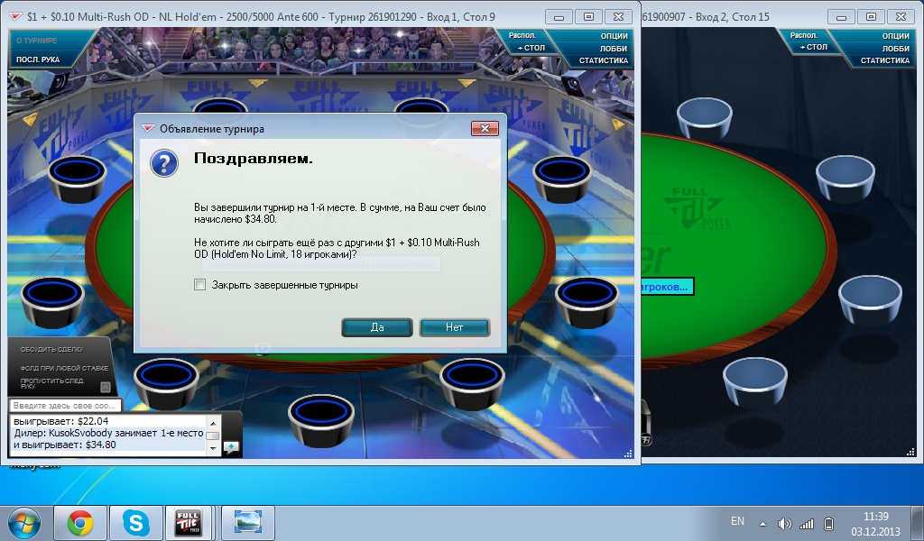The image size is (924, 541).
Task: Open the expand chat bubble icon
Action: 231,447
